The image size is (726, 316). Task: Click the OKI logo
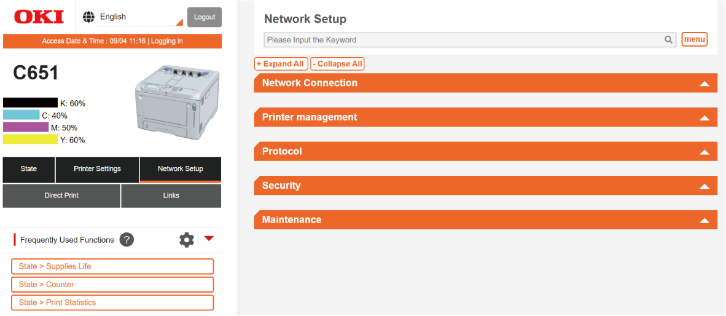(39, 17)
